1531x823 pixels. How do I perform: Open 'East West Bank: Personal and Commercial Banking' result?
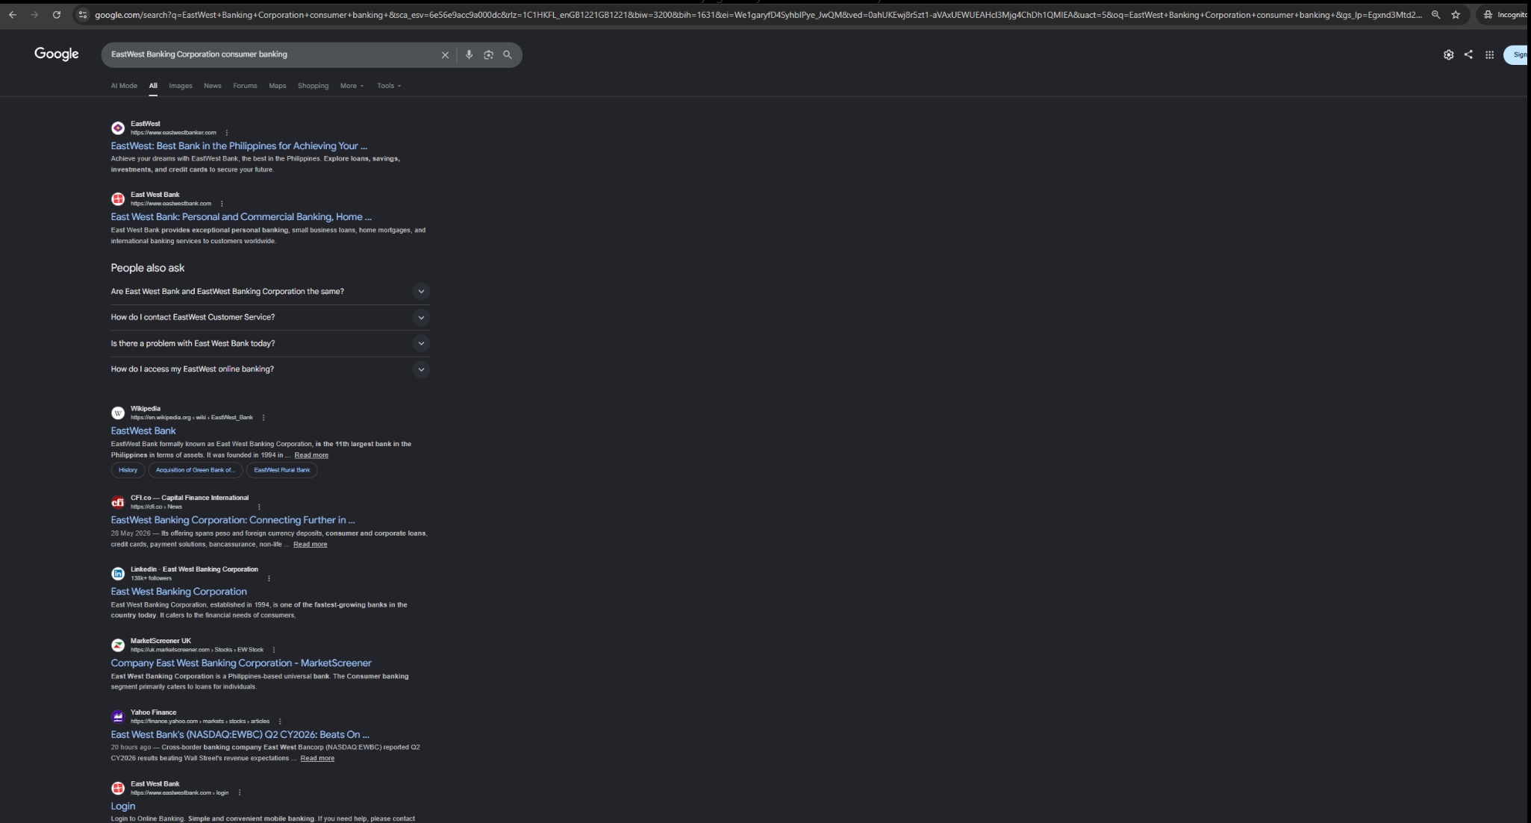coord(241,217)
